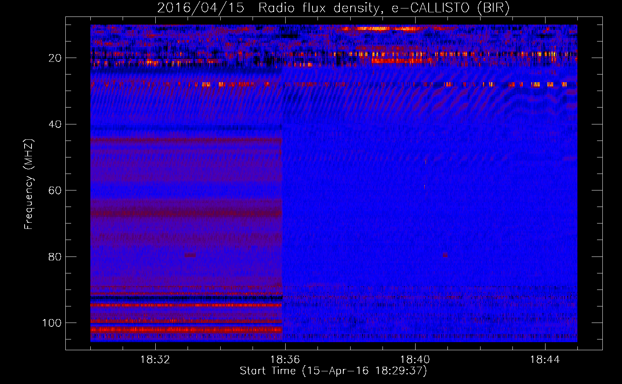
Task: Click the '80' frequency tick label
Action: [55, 257]
